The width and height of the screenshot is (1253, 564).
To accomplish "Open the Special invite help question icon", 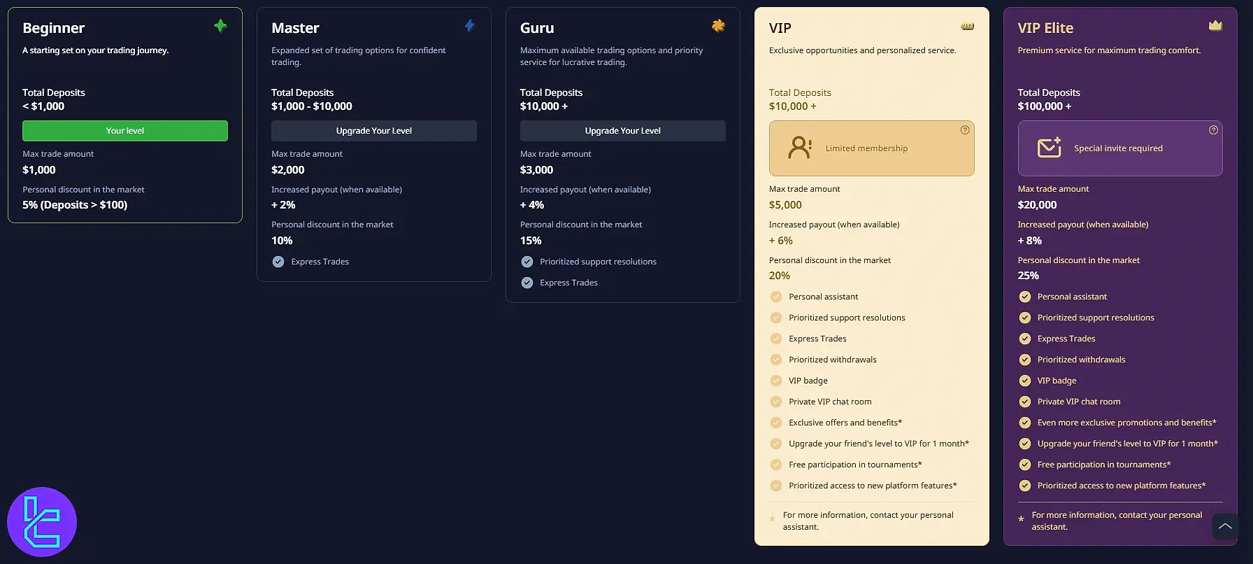I will [1213, 130].
